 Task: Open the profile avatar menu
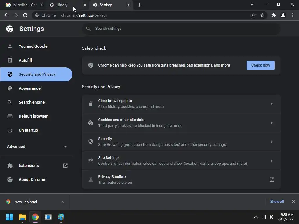(283, 15)
